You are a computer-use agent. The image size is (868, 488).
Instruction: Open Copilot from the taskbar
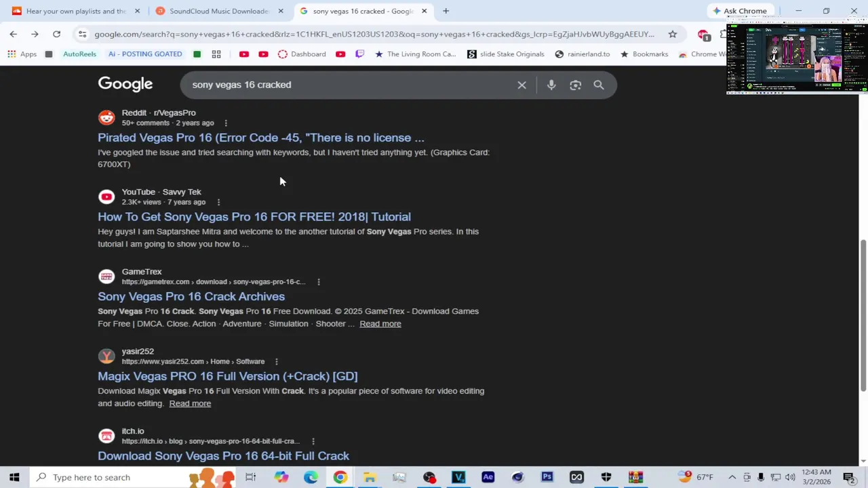[281, 477]
